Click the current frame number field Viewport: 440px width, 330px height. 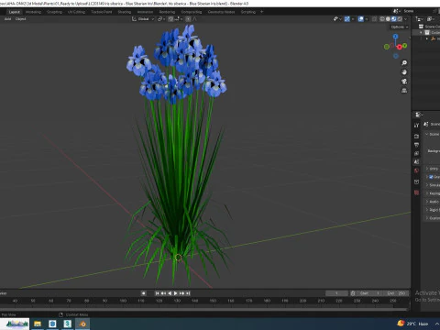336,293
